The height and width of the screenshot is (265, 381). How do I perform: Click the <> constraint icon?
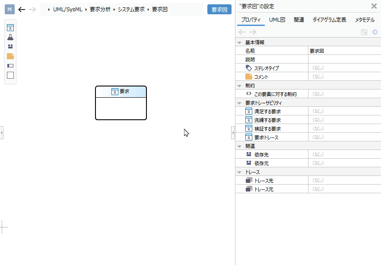click(x=248, y=94)
